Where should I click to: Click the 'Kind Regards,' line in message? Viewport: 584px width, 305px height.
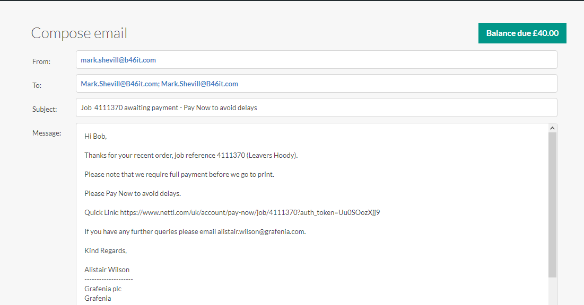(106, 250)
